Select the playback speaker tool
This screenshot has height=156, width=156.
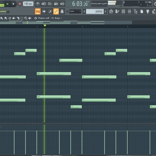[x=30, y=18]
